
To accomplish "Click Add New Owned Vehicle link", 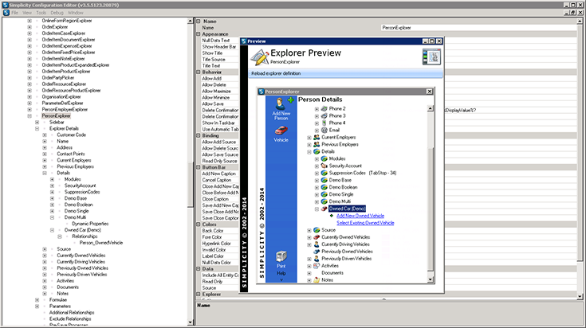I will [x=360, y=216].
